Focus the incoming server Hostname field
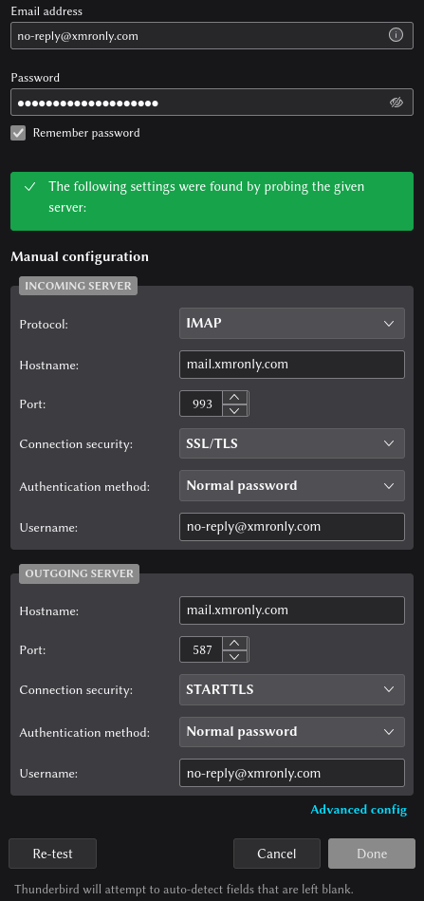424x901 pixels. pos(291,365)
